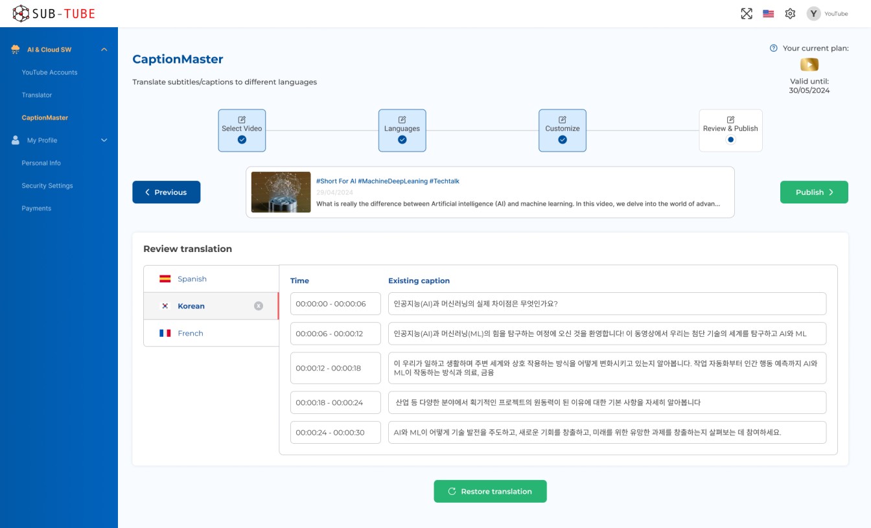Click the Languages step edit icon
Screen dimensions: 871x528
coord(402,119)
